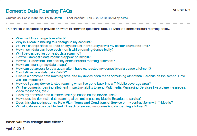
Task: Jump to 'Why is T-Mobile making this change' question
Action: (x=54, y=42)
